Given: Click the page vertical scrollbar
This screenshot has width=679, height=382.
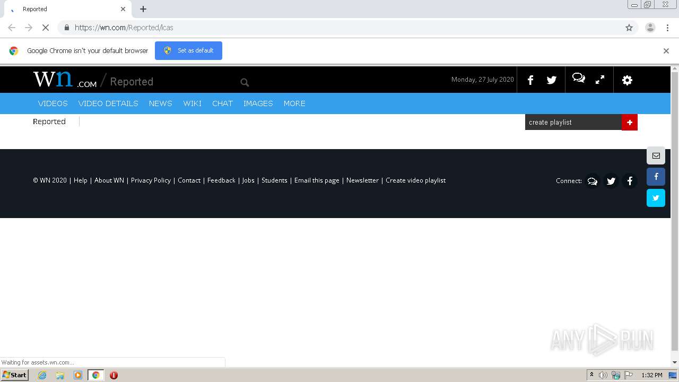Looking at the screenshot, I should [x=675, y=212].
